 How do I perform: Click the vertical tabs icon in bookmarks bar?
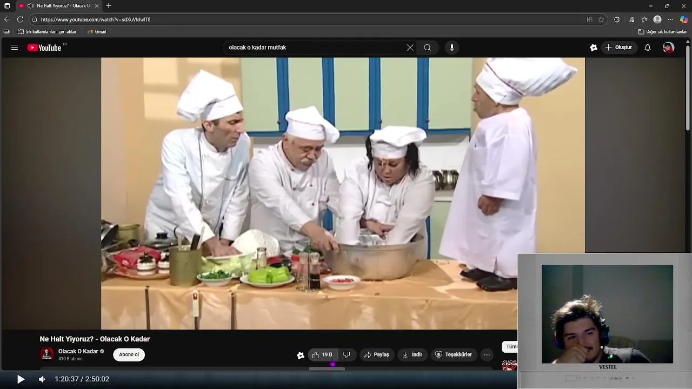[6, 32]
